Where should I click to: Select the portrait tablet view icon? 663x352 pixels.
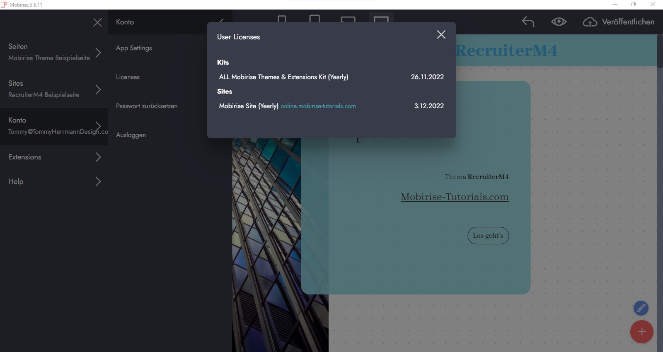click(315, 19)
